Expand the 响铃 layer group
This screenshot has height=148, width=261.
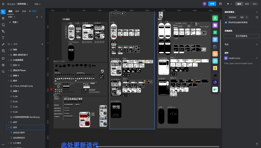click(x=8, y=50)
